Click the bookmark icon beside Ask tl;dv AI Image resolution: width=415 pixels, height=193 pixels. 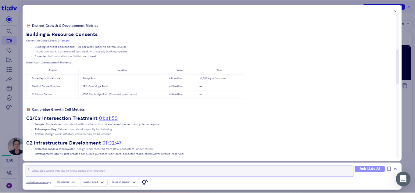389,169
